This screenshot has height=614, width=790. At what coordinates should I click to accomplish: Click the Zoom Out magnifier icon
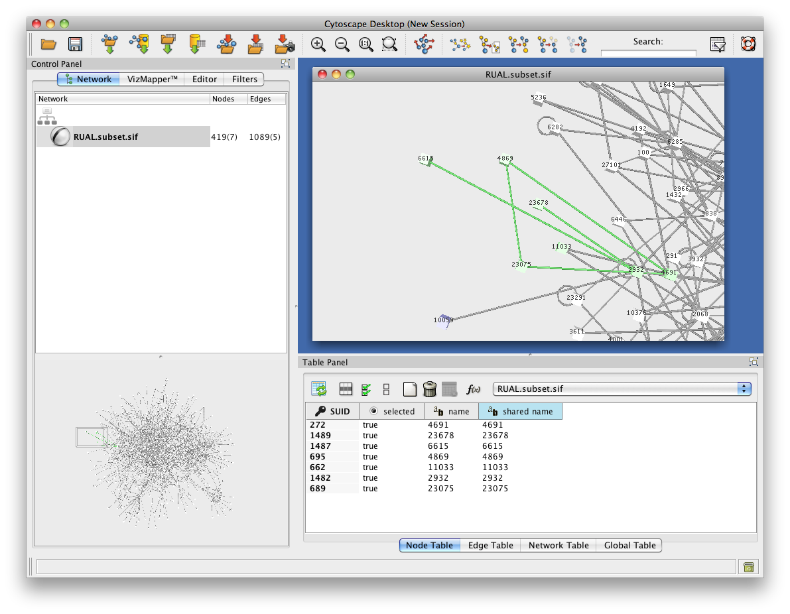tap(342, 44)
